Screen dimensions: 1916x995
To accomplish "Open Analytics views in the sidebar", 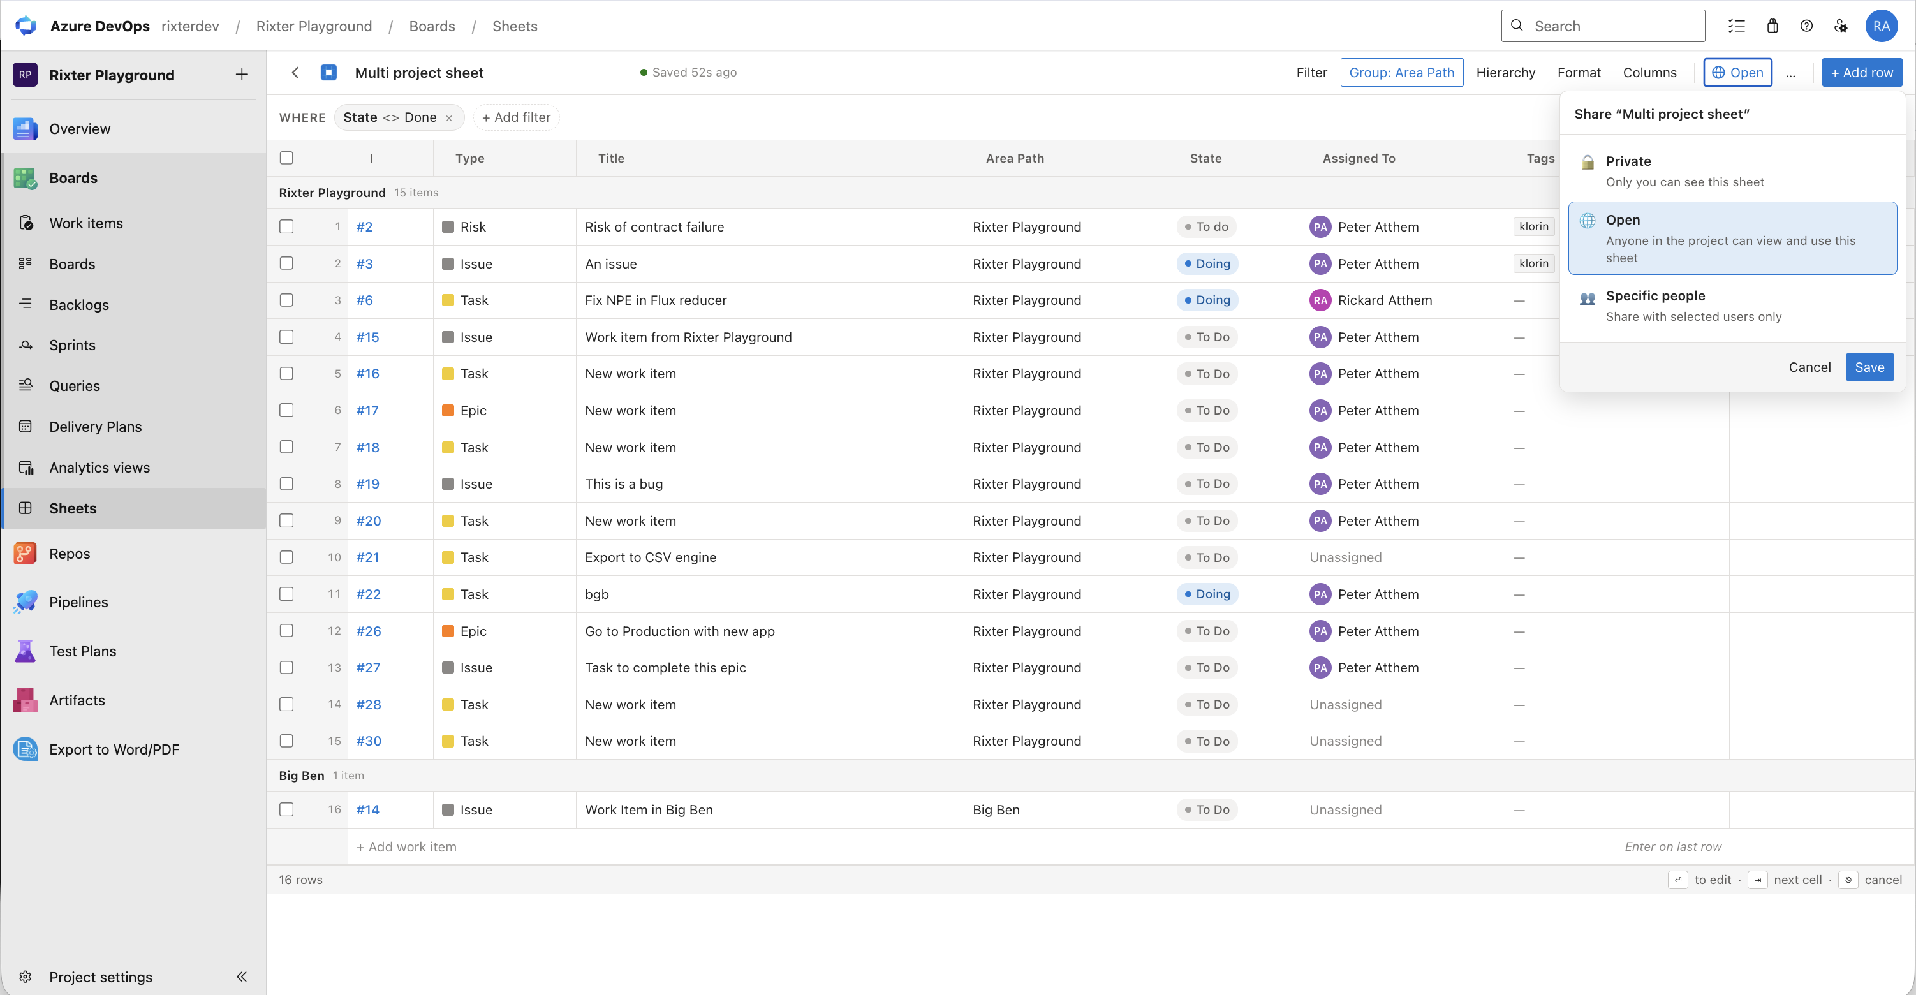I will point(135,468).
